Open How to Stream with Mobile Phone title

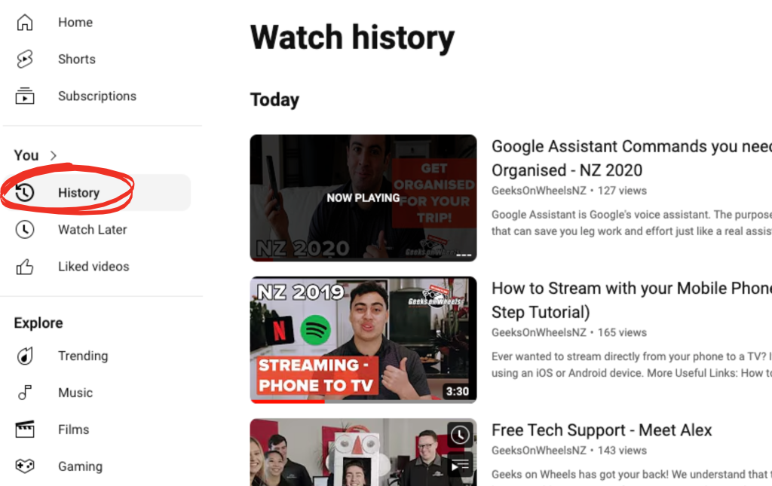632,300
